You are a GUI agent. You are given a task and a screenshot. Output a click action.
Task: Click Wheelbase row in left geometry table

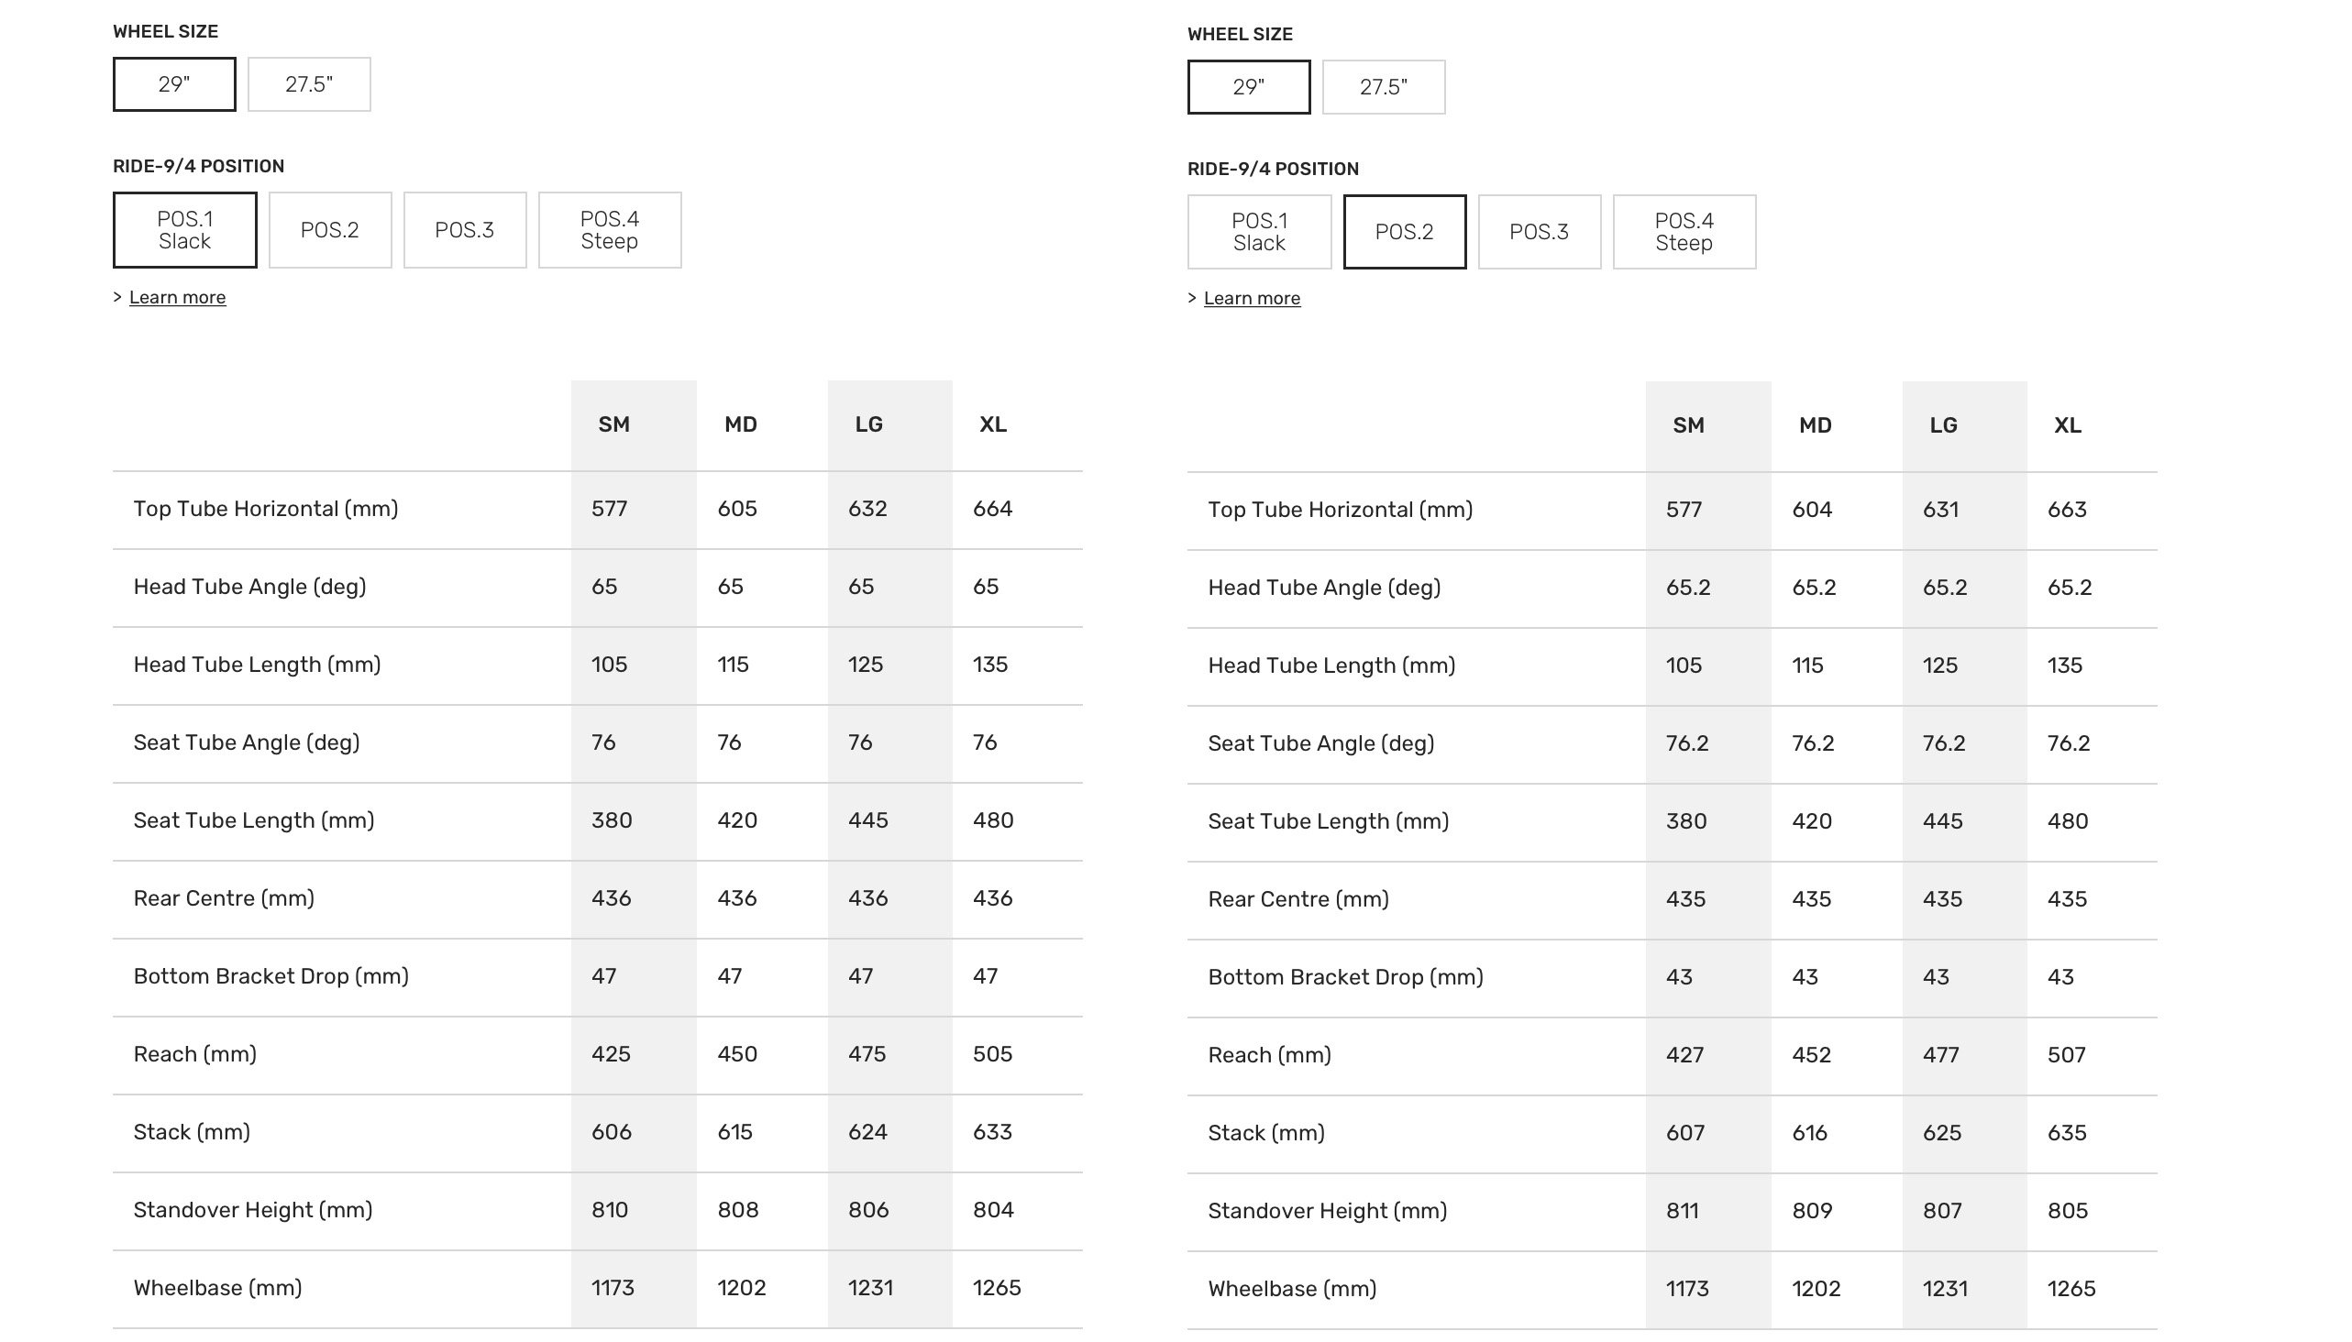tap(596, 1287)
